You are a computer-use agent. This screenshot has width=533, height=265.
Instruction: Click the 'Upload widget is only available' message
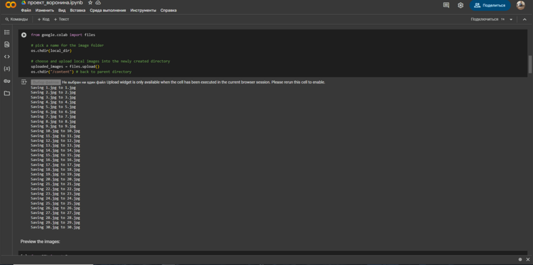pyautogui.click(x=216, y=82)
